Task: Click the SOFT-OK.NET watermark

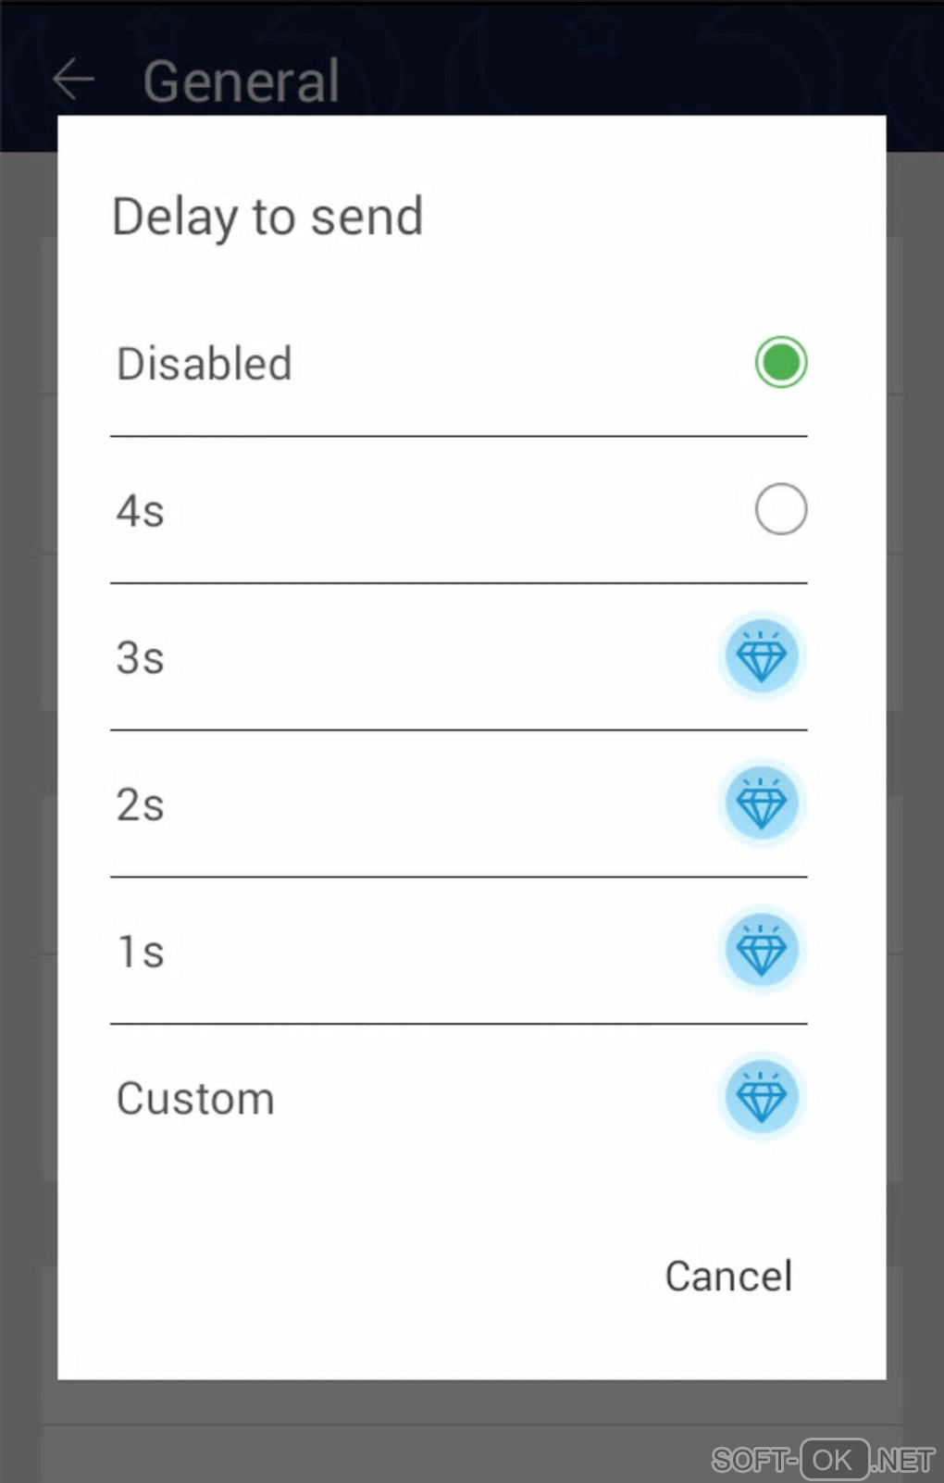Action: (x=823, y=1460)
